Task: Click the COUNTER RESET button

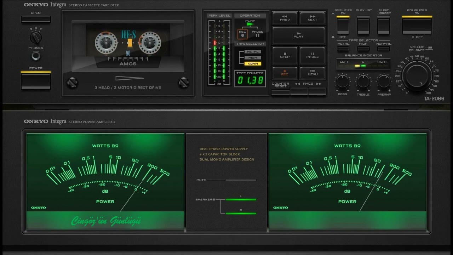Action: tap(281, 92)
